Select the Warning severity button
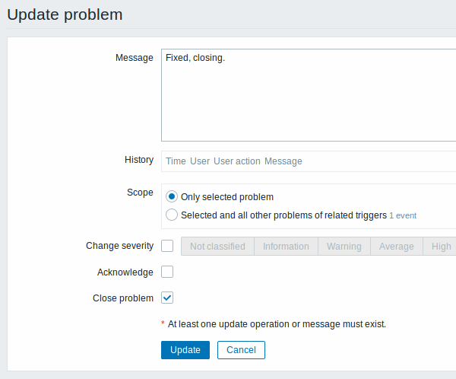The height and width of the screenshot is (379, 456). coord(344,246)
